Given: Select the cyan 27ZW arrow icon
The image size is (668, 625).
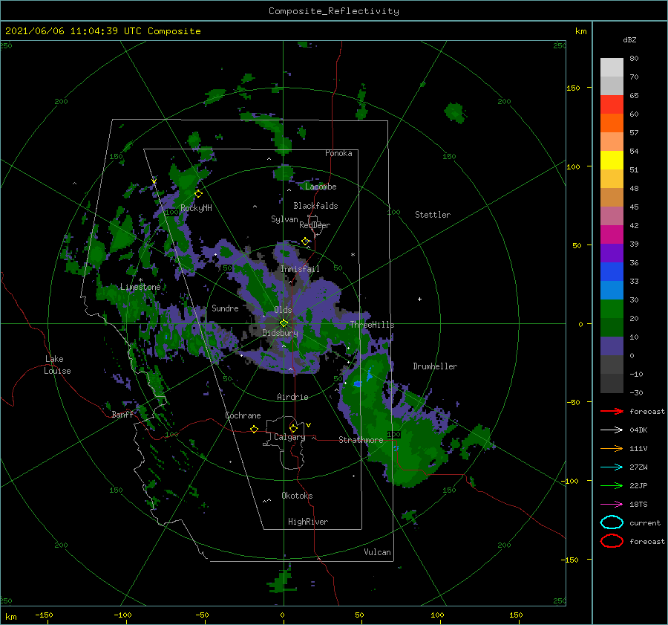Looking at the screenshot, I should click(612, 467).
